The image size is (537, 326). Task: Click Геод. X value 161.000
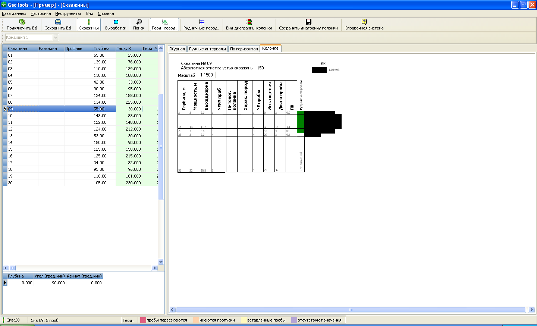(129, 176)
